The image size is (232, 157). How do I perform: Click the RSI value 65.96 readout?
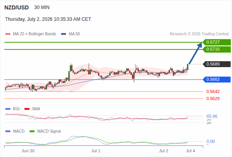click(212, 116)
